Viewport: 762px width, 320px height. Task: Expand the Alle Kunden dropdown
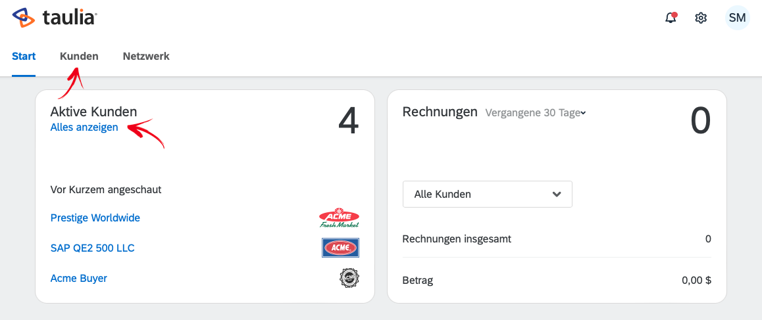point(487,194)
